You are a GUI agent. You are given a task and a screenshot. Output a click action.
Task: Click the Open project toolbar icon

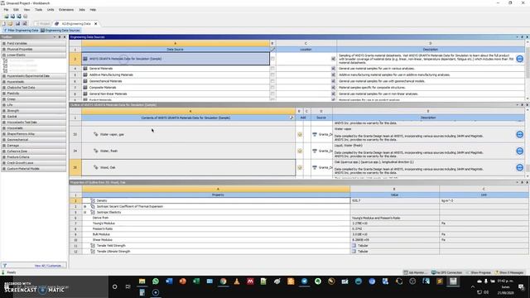(10, 24)
